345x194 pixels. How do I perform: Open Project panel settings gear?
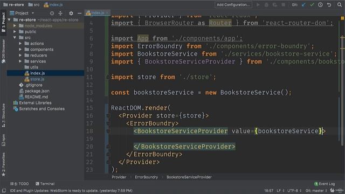[71, 13]
